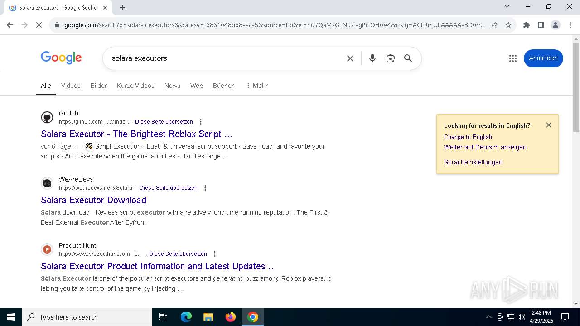This screenshot has width=580, height=326.
Task: Close the solara executors tab
Action: (105, 8)
